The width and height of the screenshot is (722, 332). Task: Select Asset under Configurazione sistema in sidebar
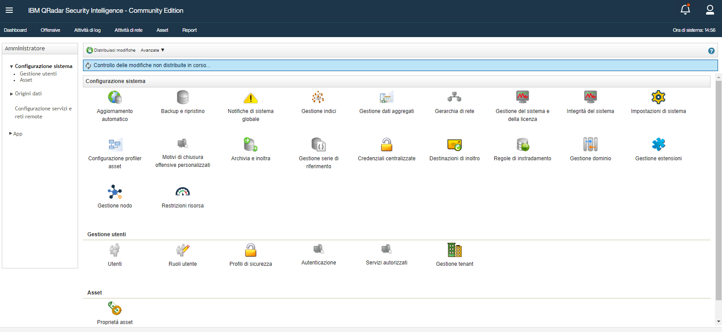point(26,80)
